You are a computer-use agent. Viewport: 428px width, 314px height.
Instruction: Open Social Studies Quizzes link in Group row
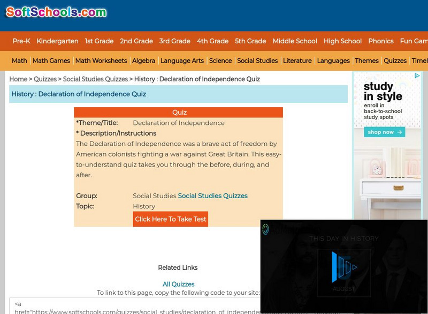tap(212, 195)
